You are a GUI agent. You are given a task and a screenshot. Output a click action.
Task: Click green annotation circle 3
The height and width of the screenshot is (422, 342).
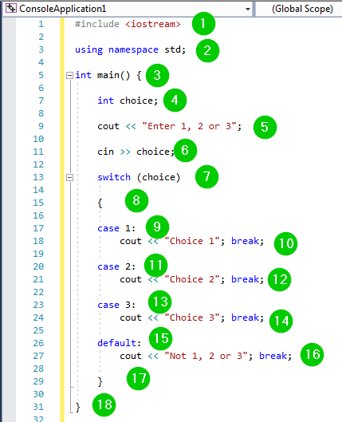coord(157,75)
